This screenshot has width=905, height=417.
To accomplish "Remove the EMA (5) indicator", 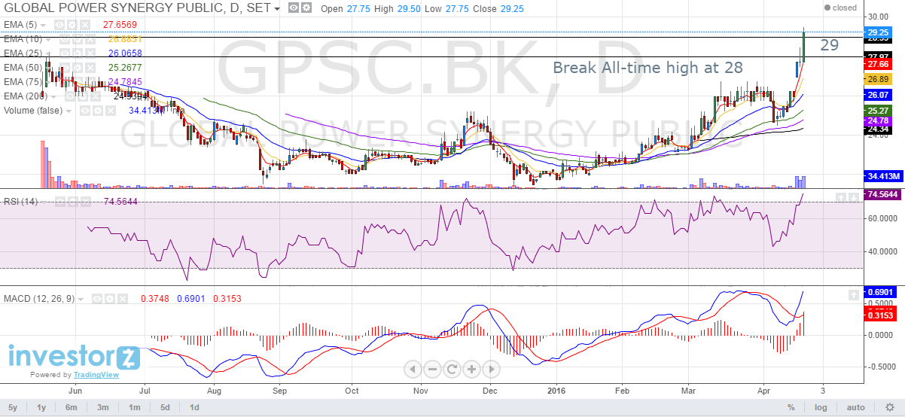I will pos(85,25).
